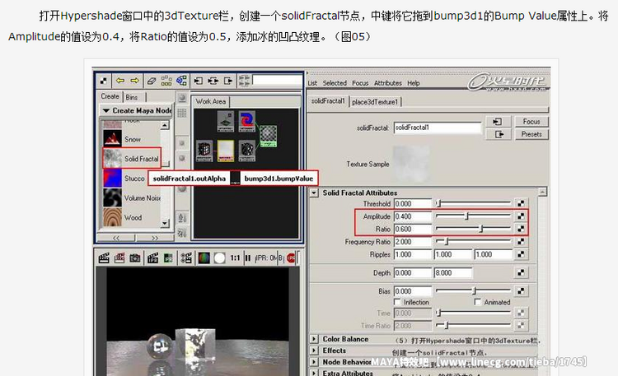
Task: Open the Attributes menu
Action: [388, 83]
